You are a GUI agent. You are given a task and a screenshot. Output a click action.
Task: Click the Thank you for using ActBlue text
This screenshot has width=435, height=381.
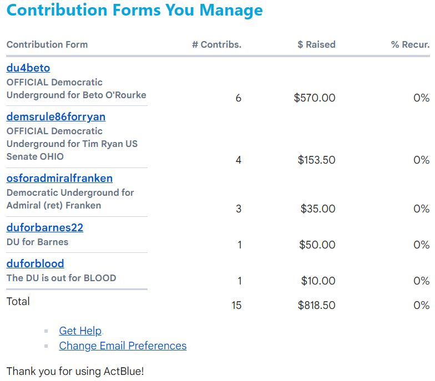click(x=75, y=372)
